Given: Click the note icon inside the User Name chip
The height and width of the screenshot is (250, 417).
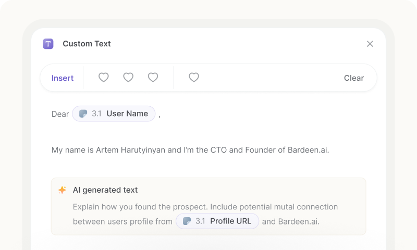Looking at the screenshot, I should coord(83,114).
